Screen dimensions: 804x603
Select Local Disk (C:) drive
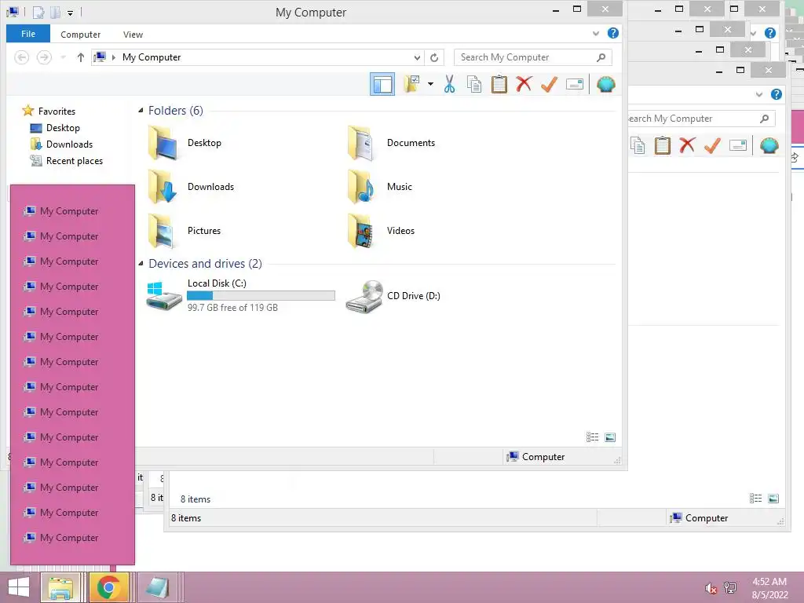[240, 296]
